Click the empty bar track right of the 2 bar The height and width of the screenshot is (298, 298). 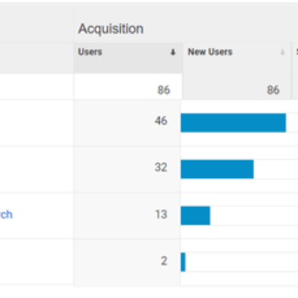point(241,262)
